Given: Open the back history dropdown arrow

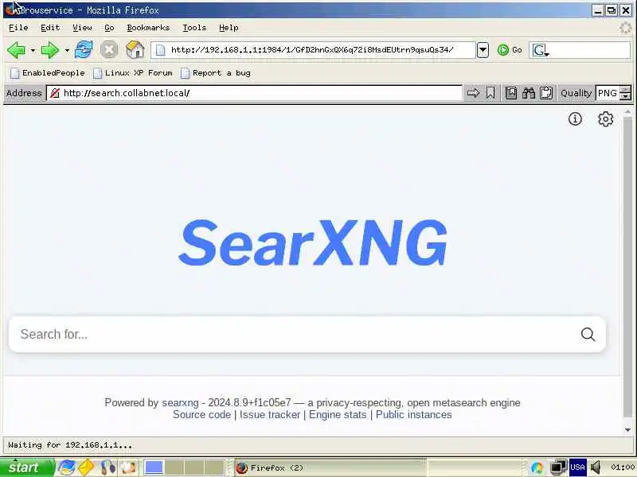Looking at the screenshot, I should 33,51.
